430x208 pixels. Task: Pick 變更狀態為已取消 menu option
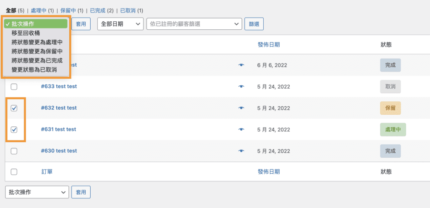tap(34, 69)
